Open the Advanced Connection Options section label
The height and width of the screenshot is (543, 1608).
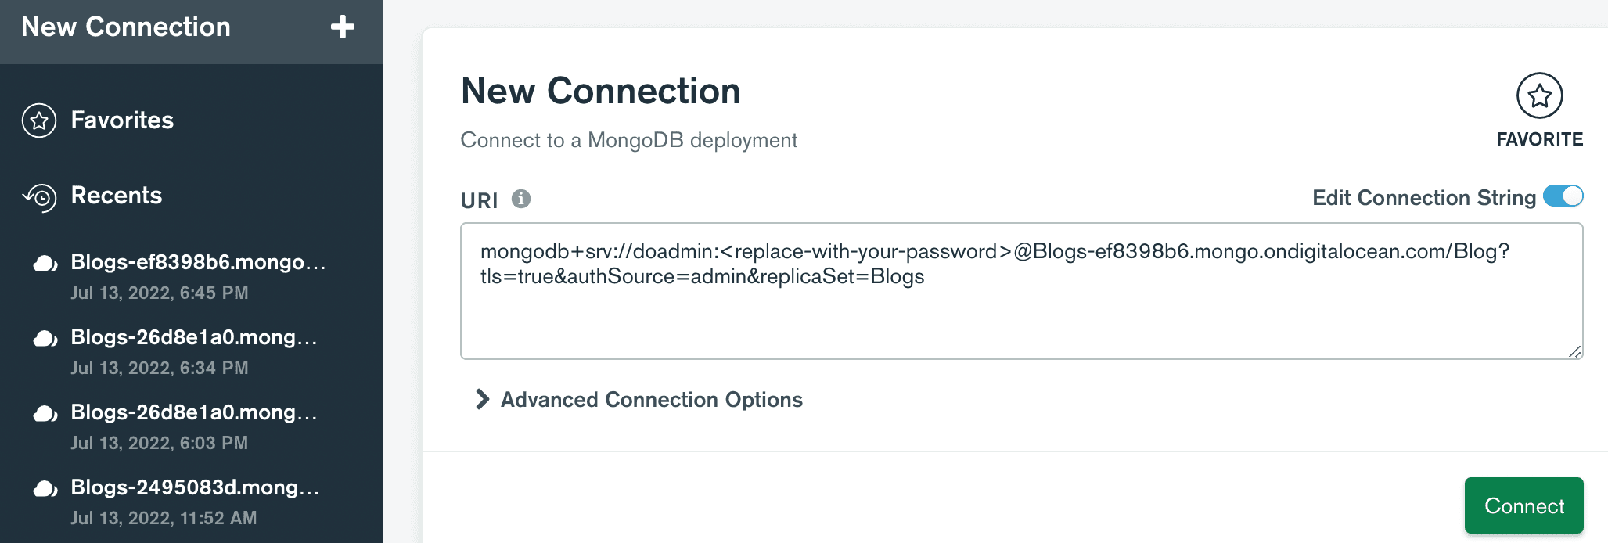[x=652, y=399]
